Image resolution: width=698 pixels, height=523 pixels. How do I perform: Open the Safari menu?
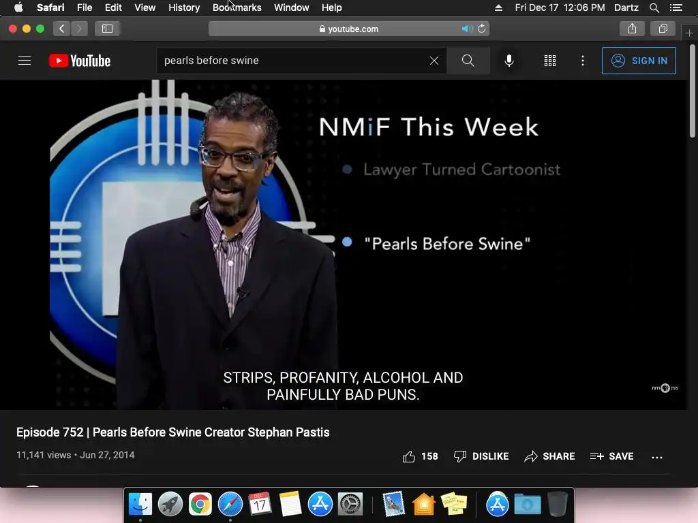pyautogui.click(x=50, y=7)
